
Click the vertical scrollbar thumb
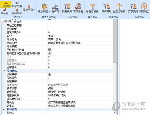(115, 41)
